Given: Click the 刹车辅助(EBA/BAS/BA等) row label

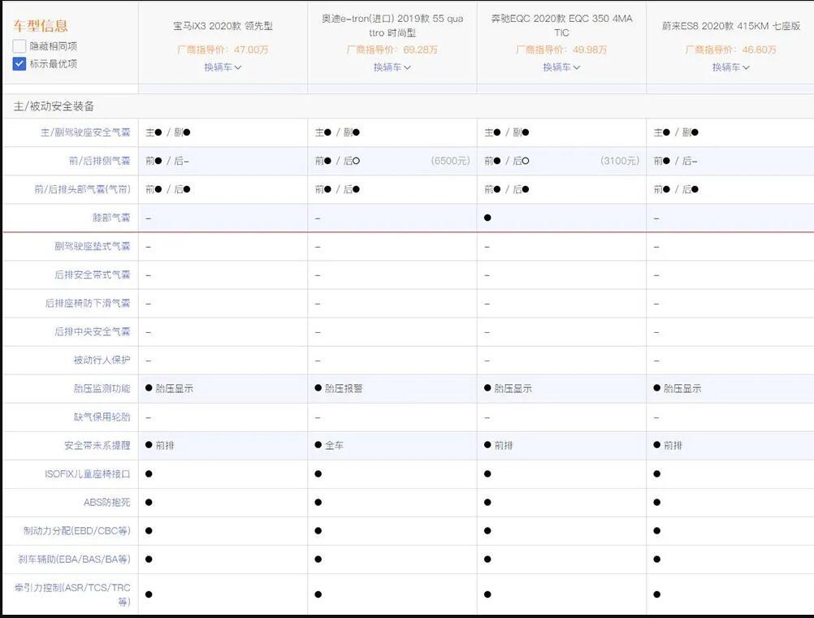Looking at the screenshot, I should (74, 560).
